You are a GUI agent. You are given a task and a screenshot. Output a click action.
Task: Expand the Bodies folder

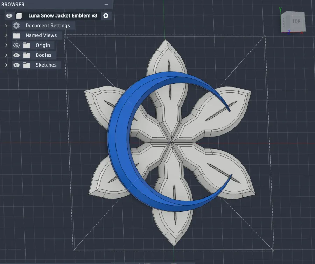pos(6,55)
